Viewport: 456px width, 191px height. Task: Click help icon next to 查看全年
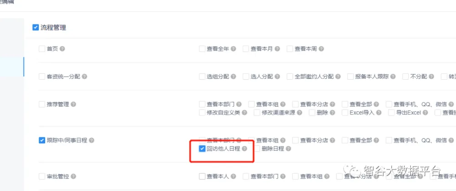(x=233, y=49)
